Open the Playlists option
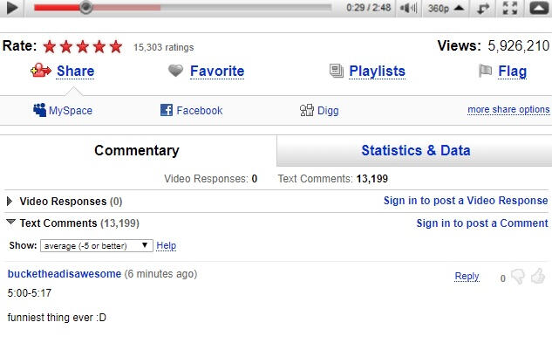The height and width of the screenshot is (343, 552). [x=377, y=72]
